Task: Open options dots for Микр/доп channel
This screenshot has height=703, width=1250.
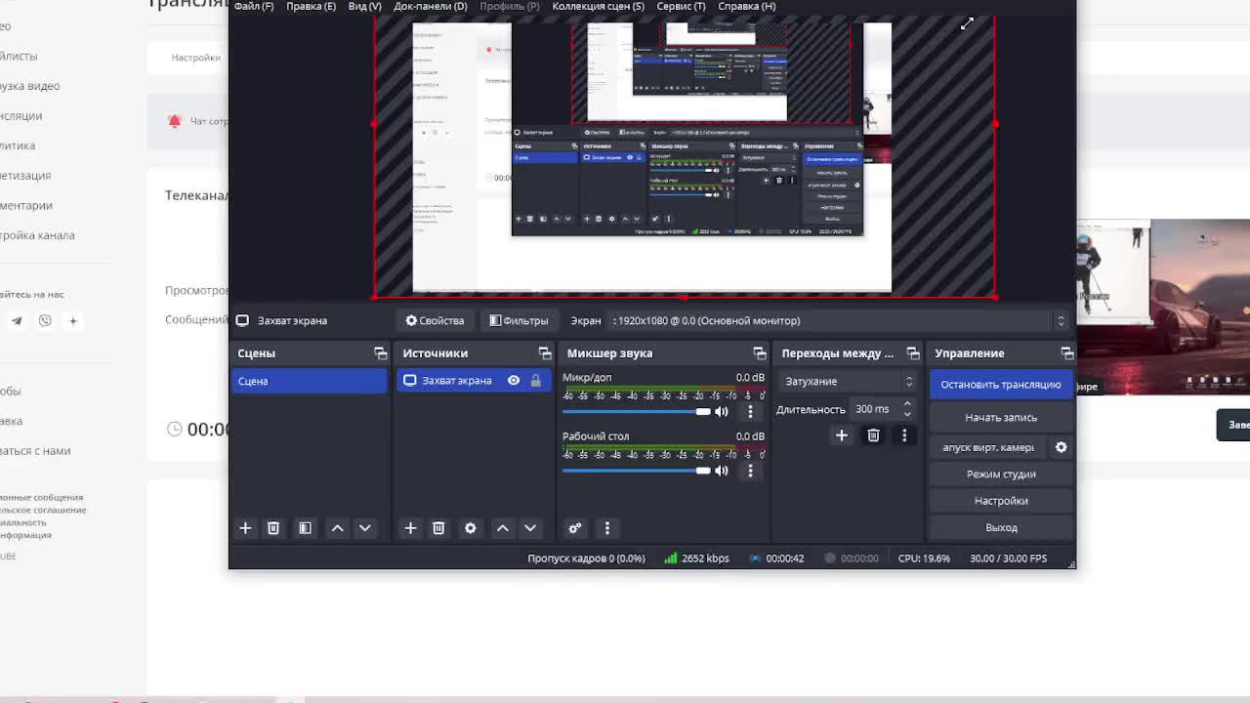Action: coord(750,412)
